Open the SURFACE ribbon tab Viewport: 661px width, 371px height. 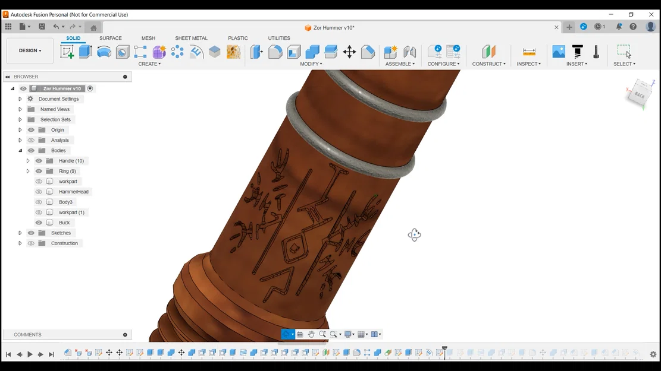coord(110,38)
